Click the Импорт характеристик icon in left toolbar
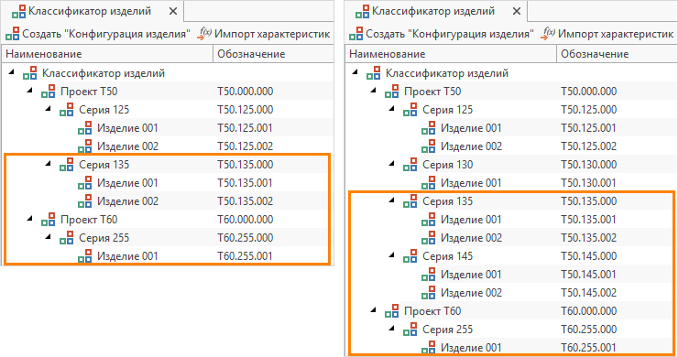The image size is (678, 357). point(204,34)
